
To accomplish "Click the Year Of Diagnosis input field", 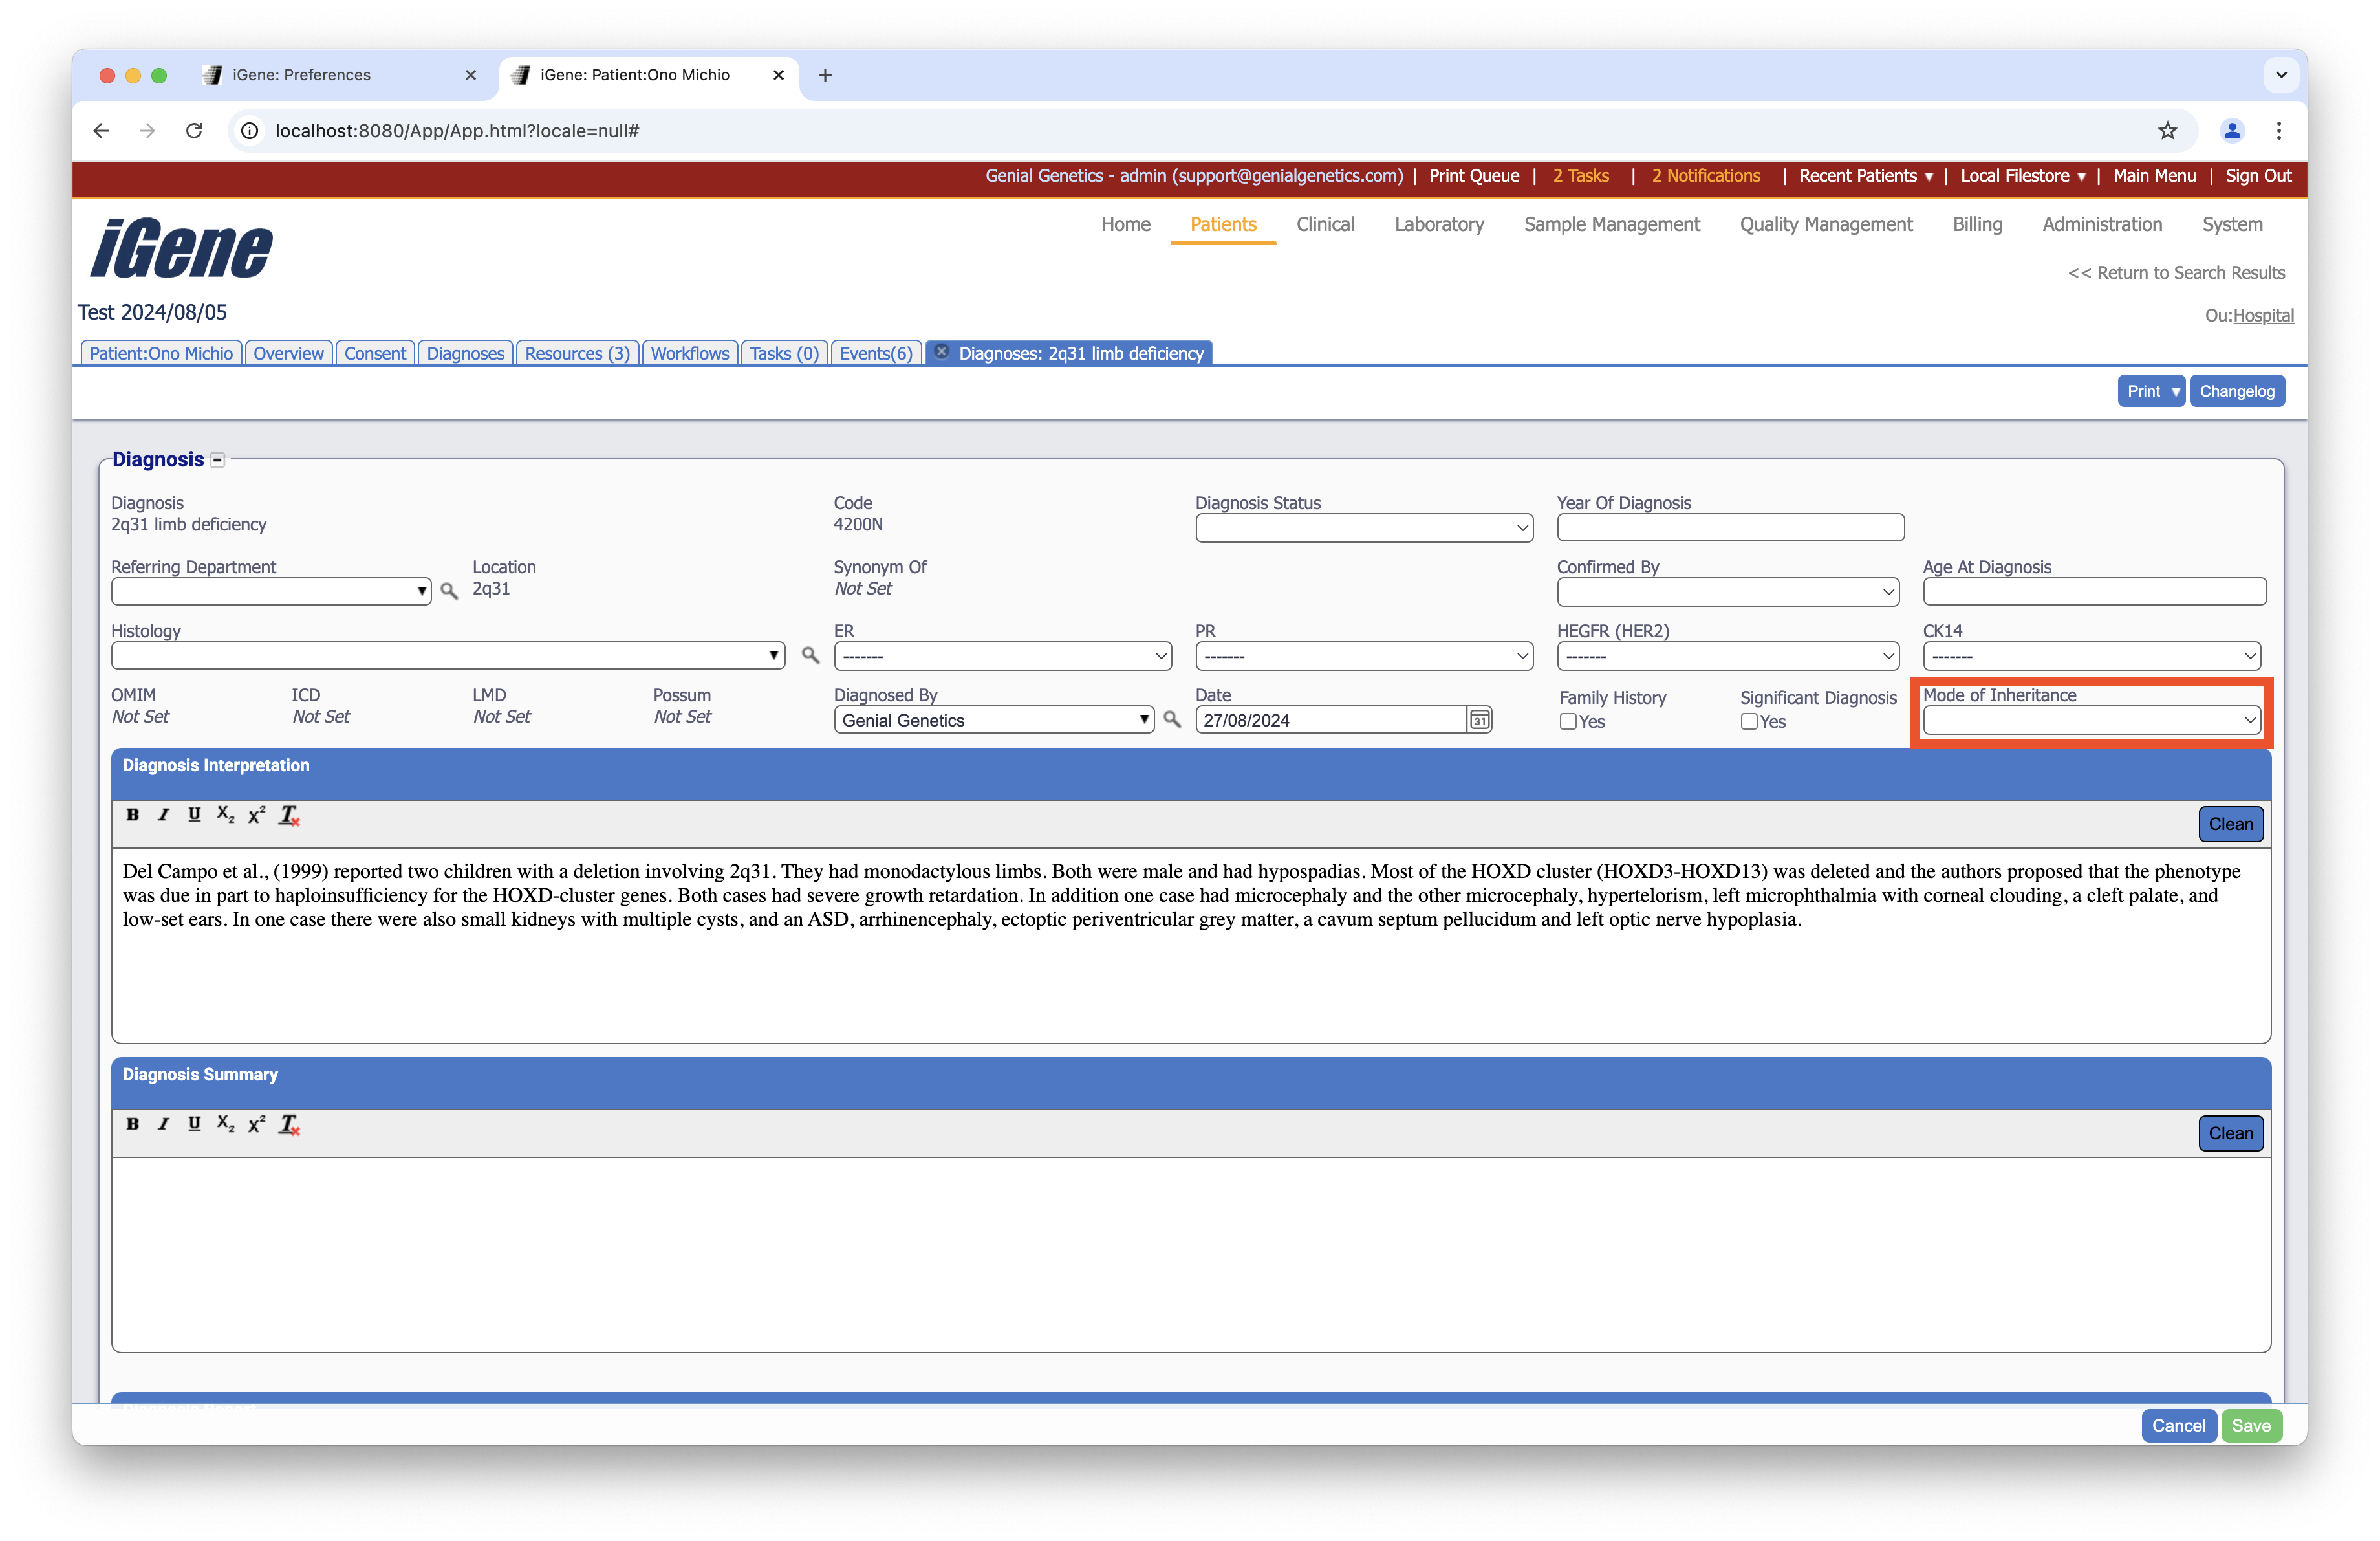I will click(x=1729, y=528).
